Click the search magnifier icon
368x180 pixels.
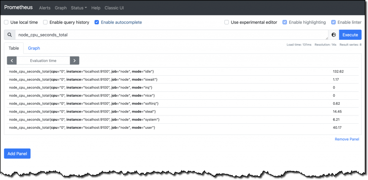tap(10, 35)
